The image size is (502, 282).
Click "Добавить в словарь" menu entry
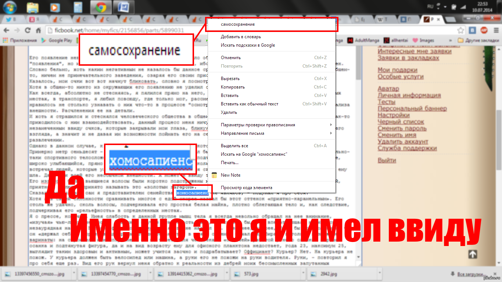pyautogui.click(x=241, y=37)
